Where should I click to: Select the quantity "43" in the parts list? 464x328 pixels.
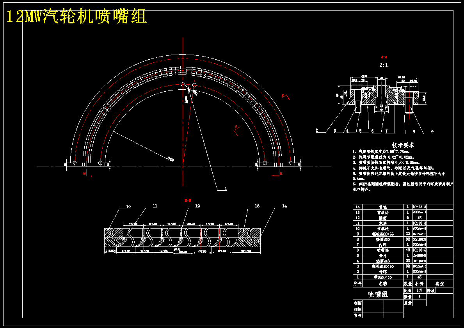(x=408, y=250)
